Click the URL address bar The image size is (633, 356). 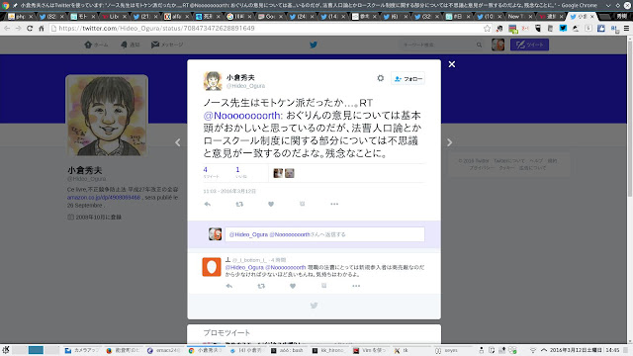(266, 29)
